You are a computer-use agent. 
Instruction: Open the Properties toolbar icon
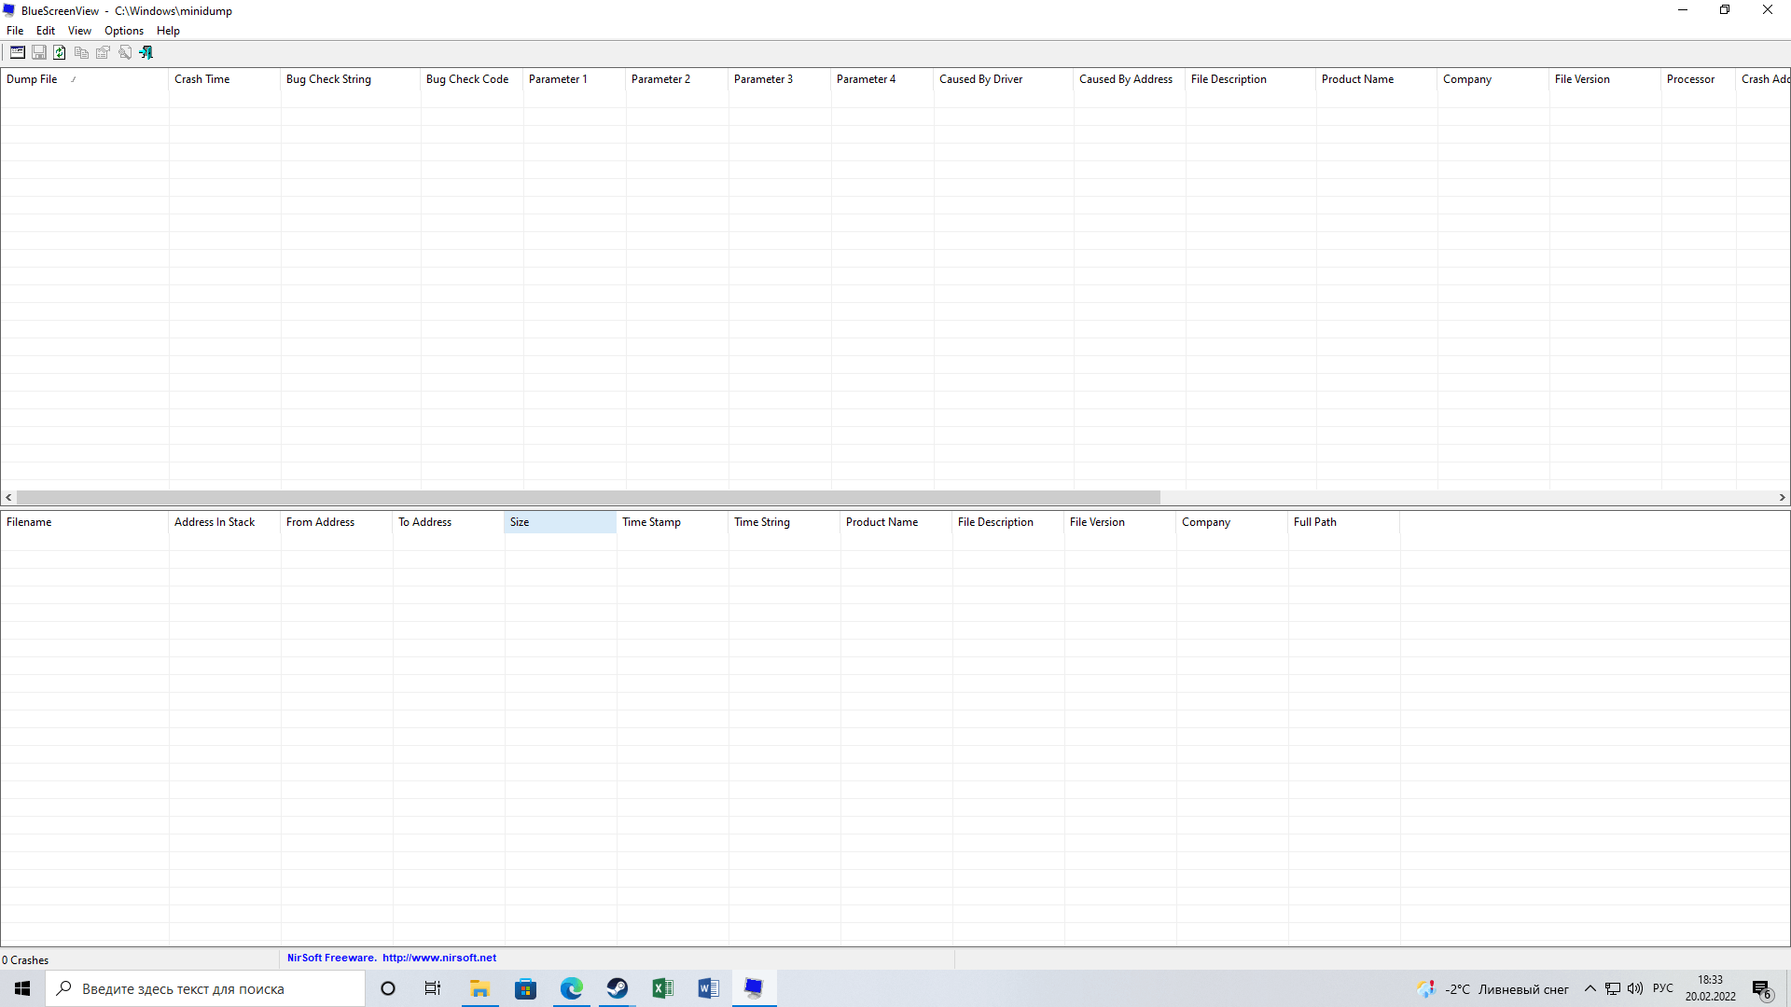point(103,52)
